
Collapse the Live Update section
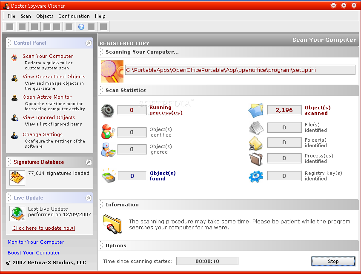point(89,198)
